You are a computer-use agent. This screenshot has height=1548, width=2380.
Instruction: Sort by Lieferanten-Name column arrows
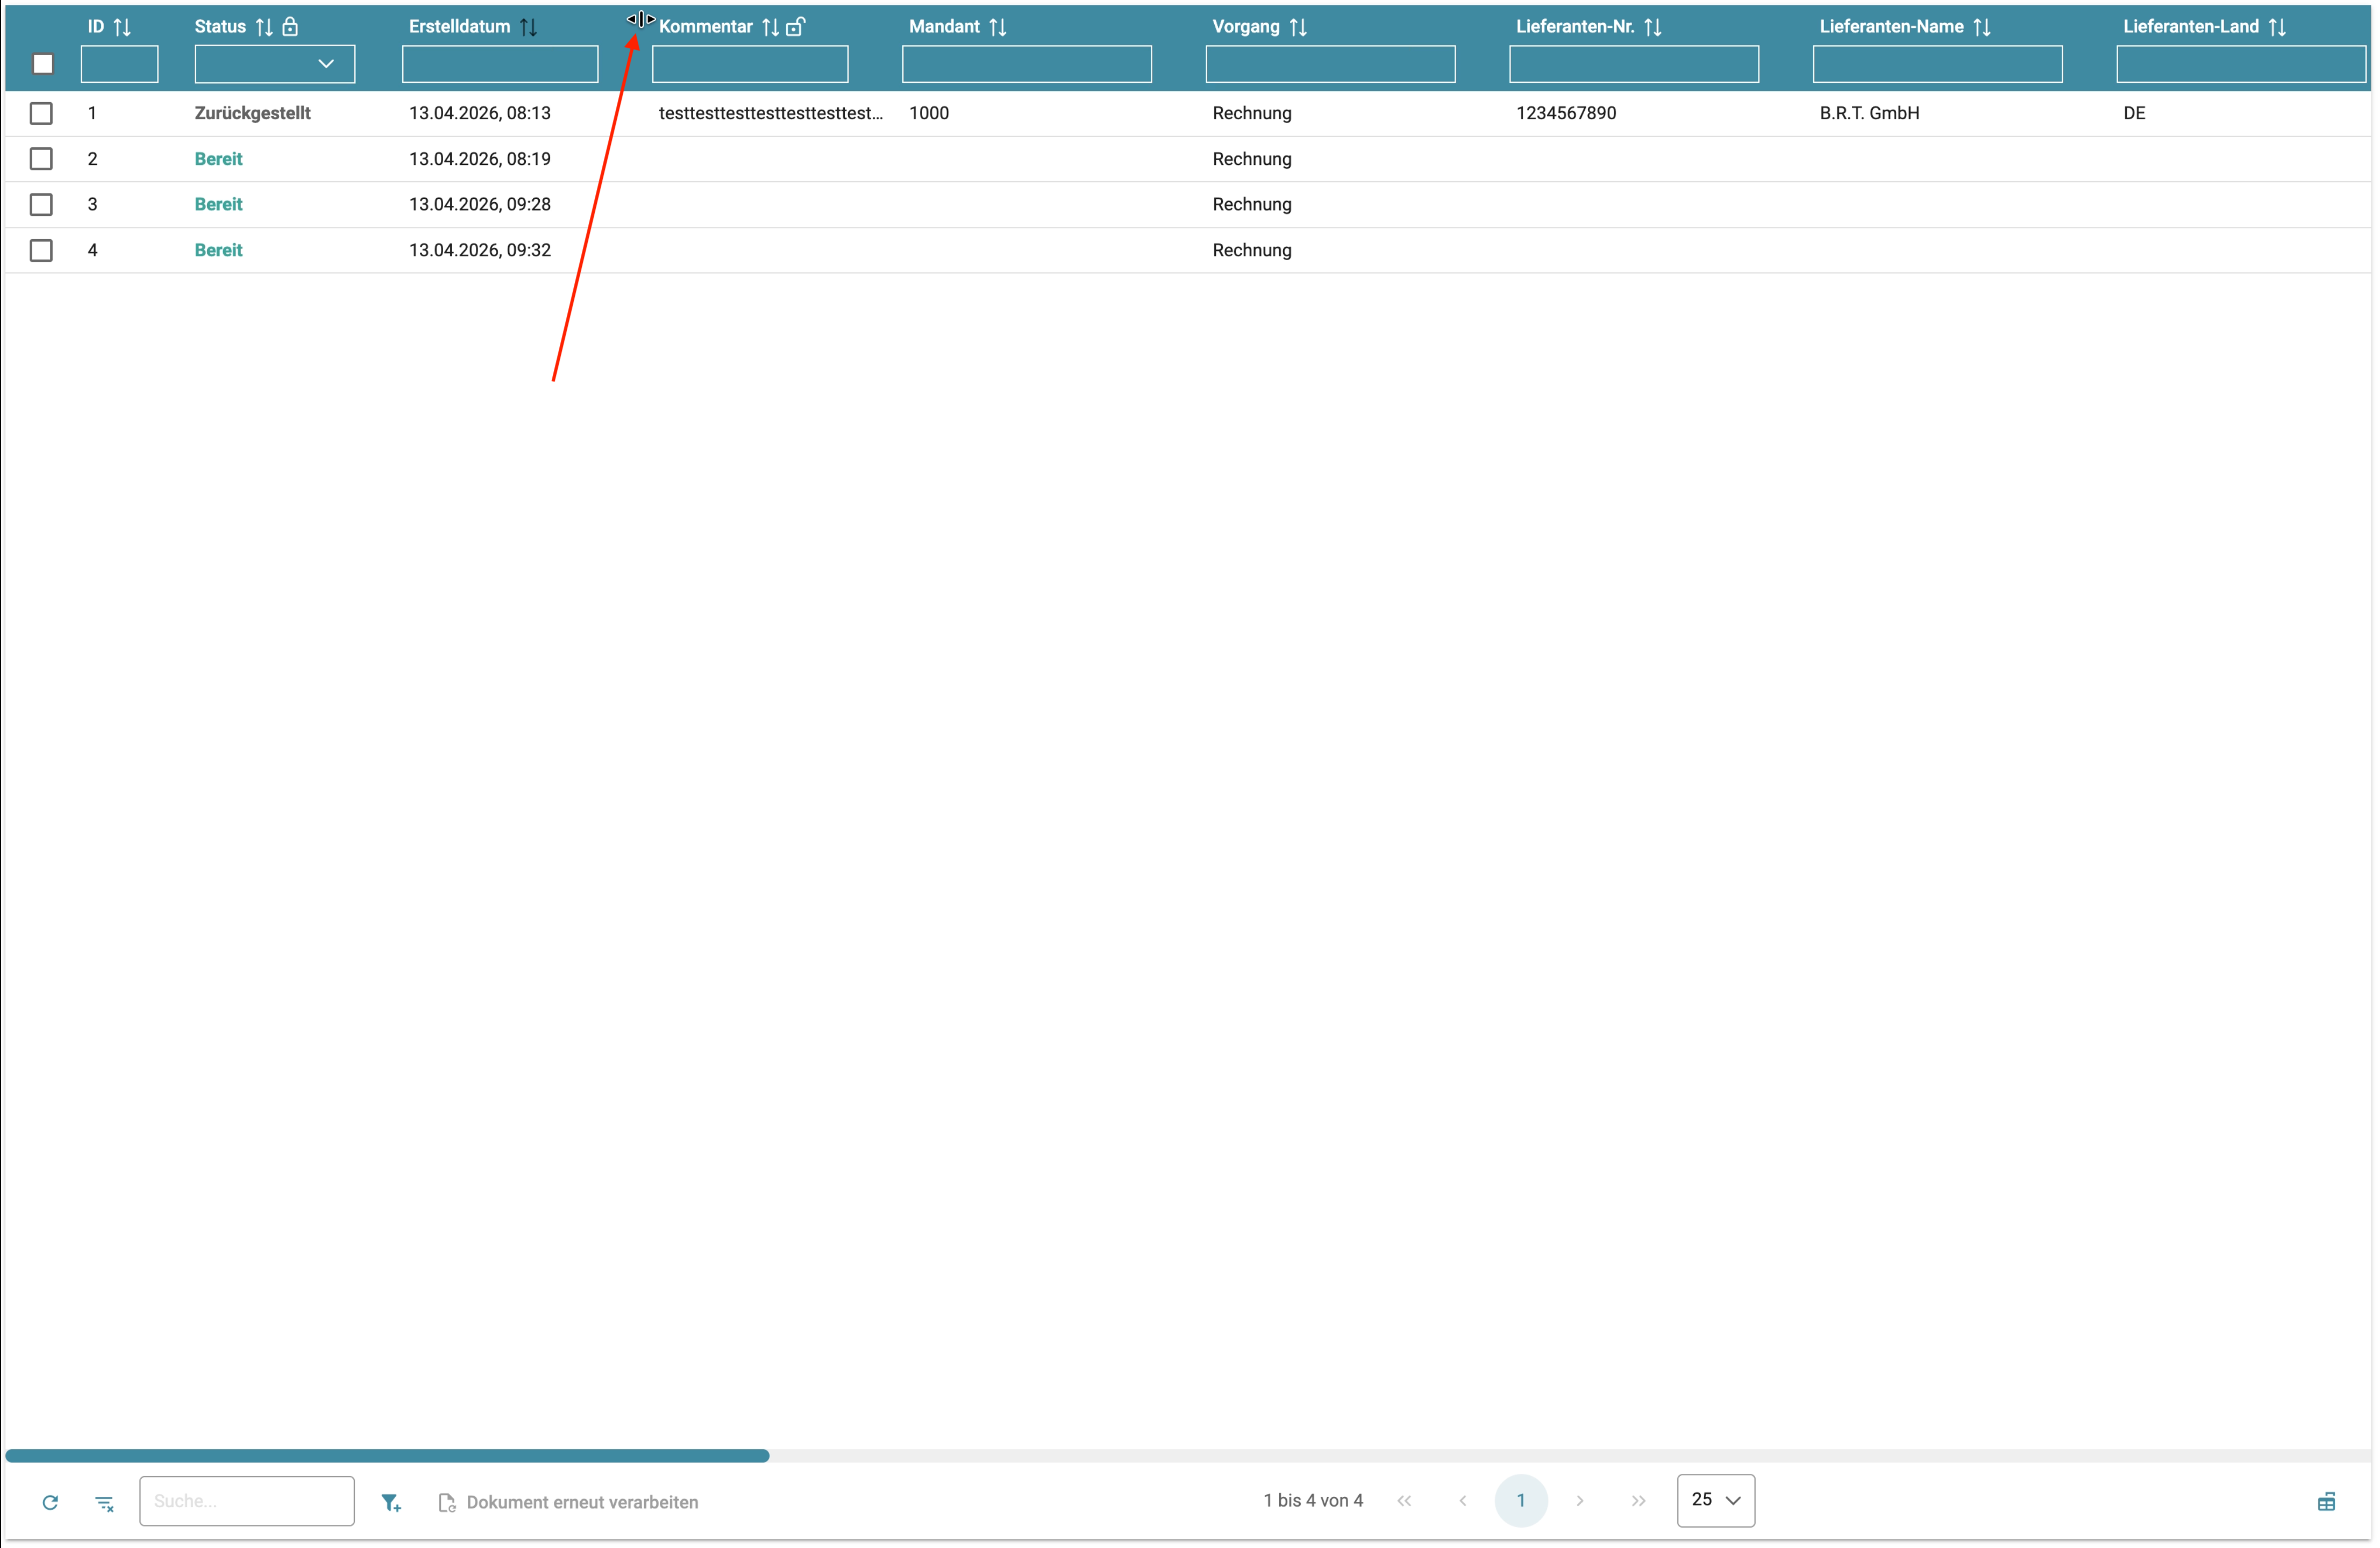[1981, 27]
